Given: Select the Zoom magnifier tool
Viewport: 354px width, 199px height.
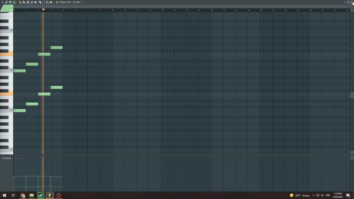Looking at the screenshot, I should click(47, 2).
